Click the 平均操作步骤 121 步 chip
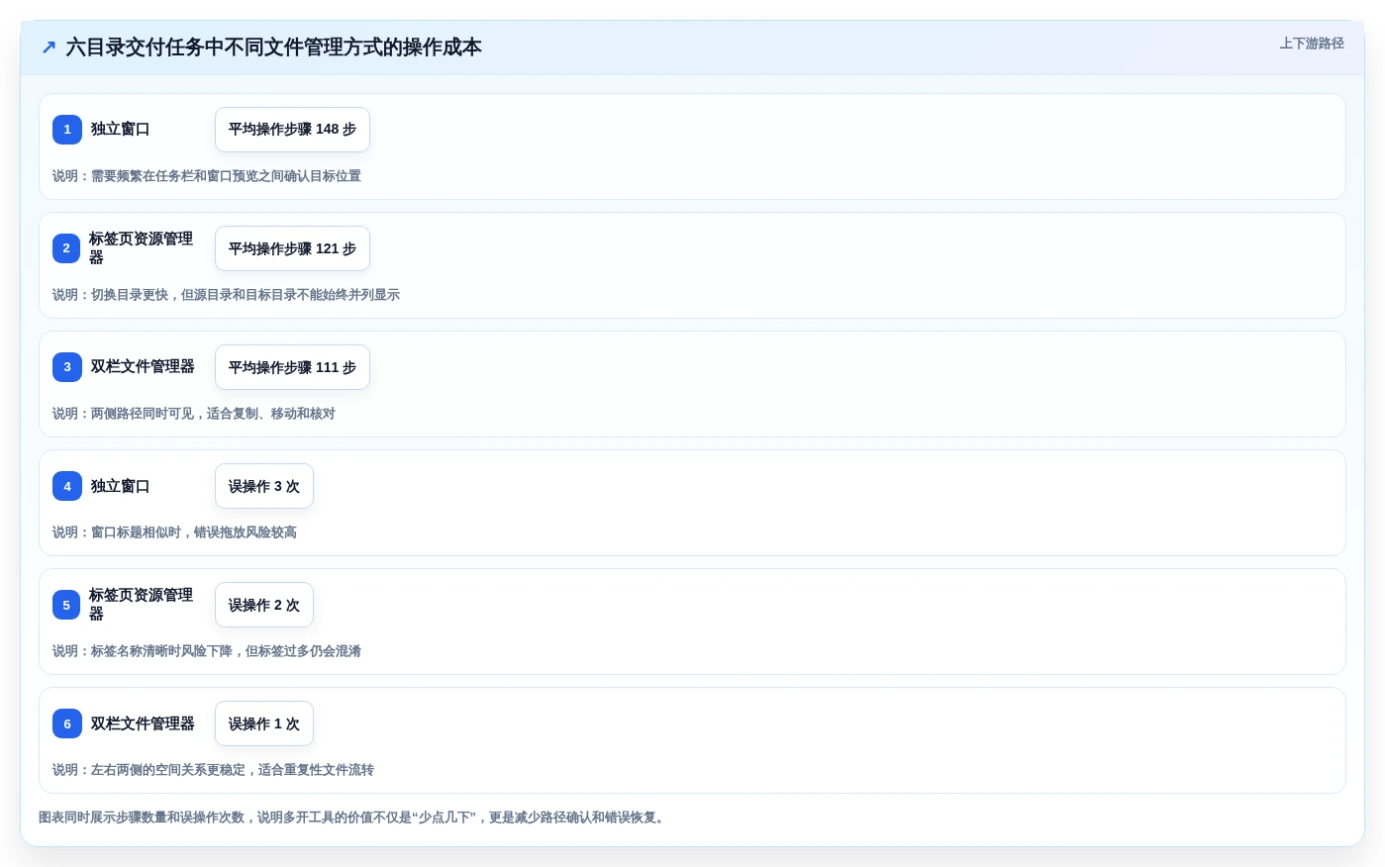The height and width of the screenshot is (867, 1385). pyautogui.click(x=292, y=248)
